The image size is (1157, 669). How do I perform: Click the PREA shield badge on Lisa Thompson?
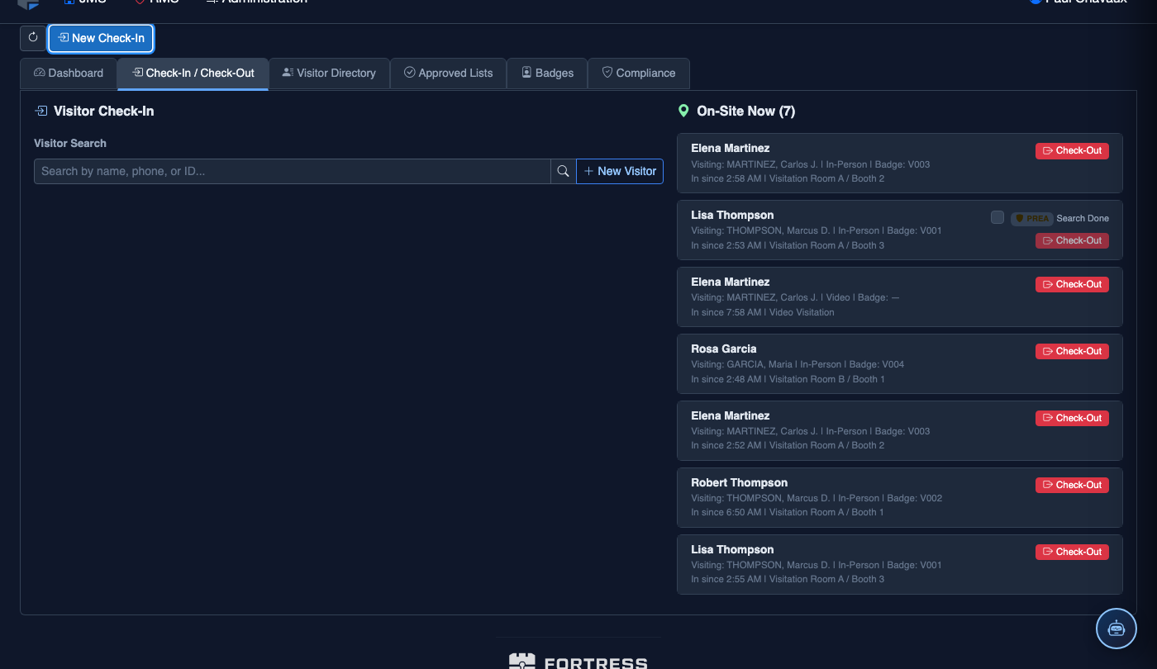pos(1031,218)
